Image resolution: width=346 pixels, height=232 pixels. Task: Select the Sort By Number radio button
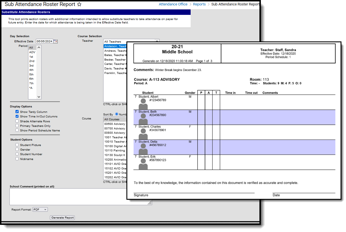tap(117, 114)
